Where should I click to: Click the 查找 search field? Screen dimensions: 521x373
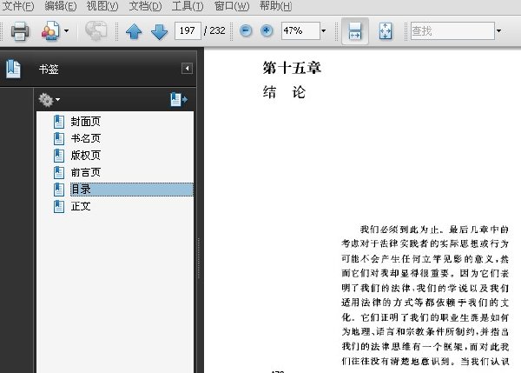452,31
